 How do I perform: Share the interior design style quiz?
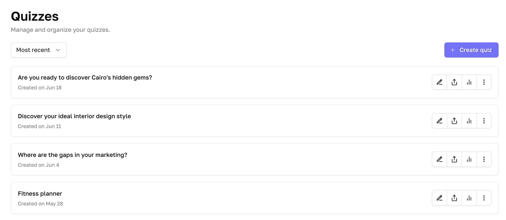pos(454,121)
